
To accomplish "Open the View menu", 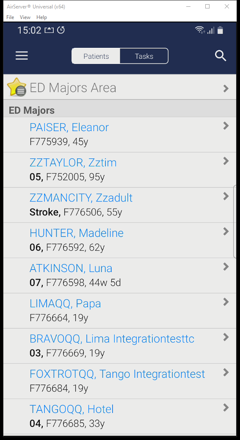I will [x=25, y=17].
